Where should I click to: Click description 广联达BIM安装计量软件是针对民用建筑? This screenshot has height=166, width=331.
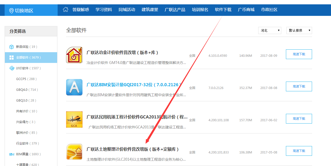136,95
